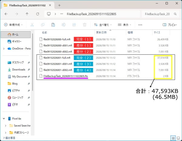Screen dimensions: 182x141
Task: Click the Share icon in toolbar
Action: click(74, 25)
